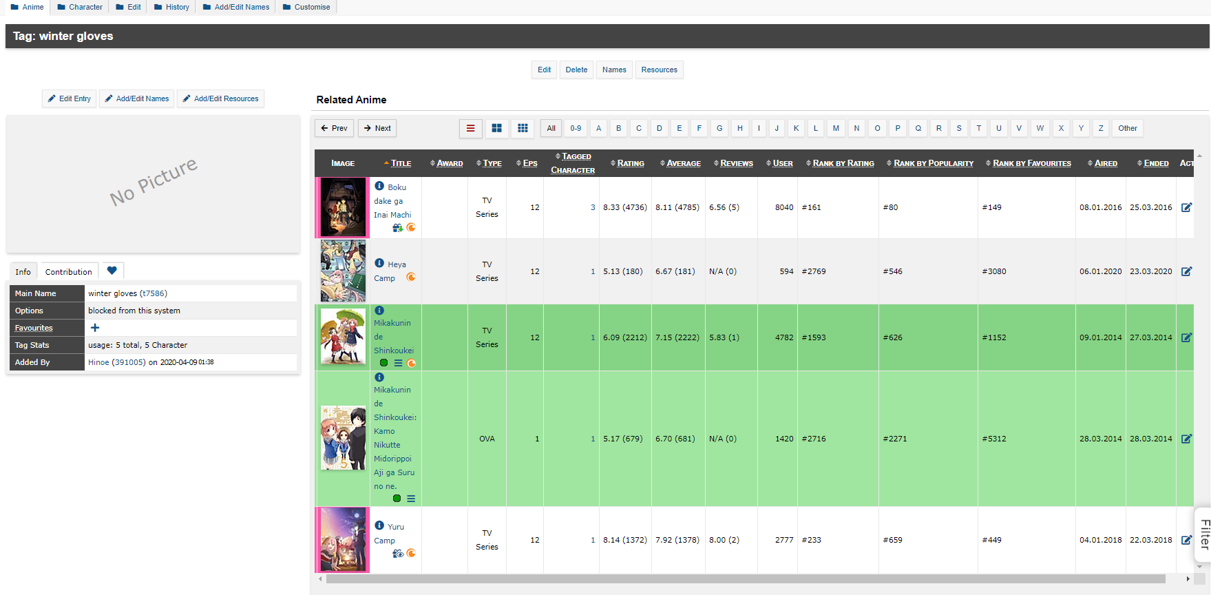Click green status circle under Mikakunin de Shinkoukei
Image resolution: width=1211 pixels, height=595 pixels.
click(x=384, y=363)
